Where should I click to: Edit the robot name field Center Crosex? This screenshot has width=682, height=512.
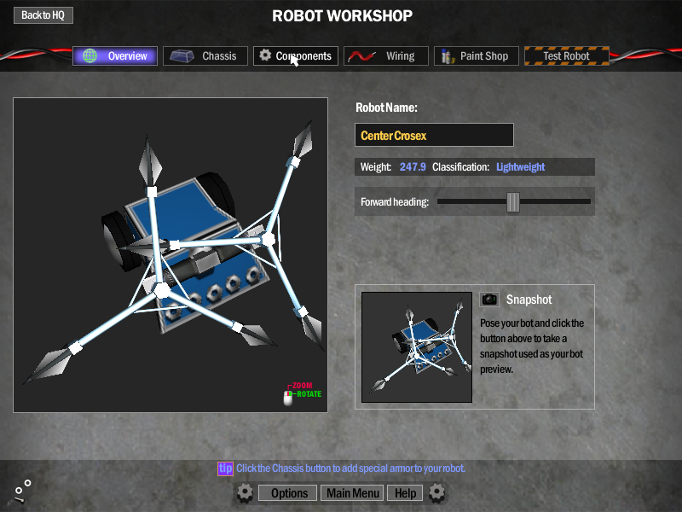click(434, 135)
